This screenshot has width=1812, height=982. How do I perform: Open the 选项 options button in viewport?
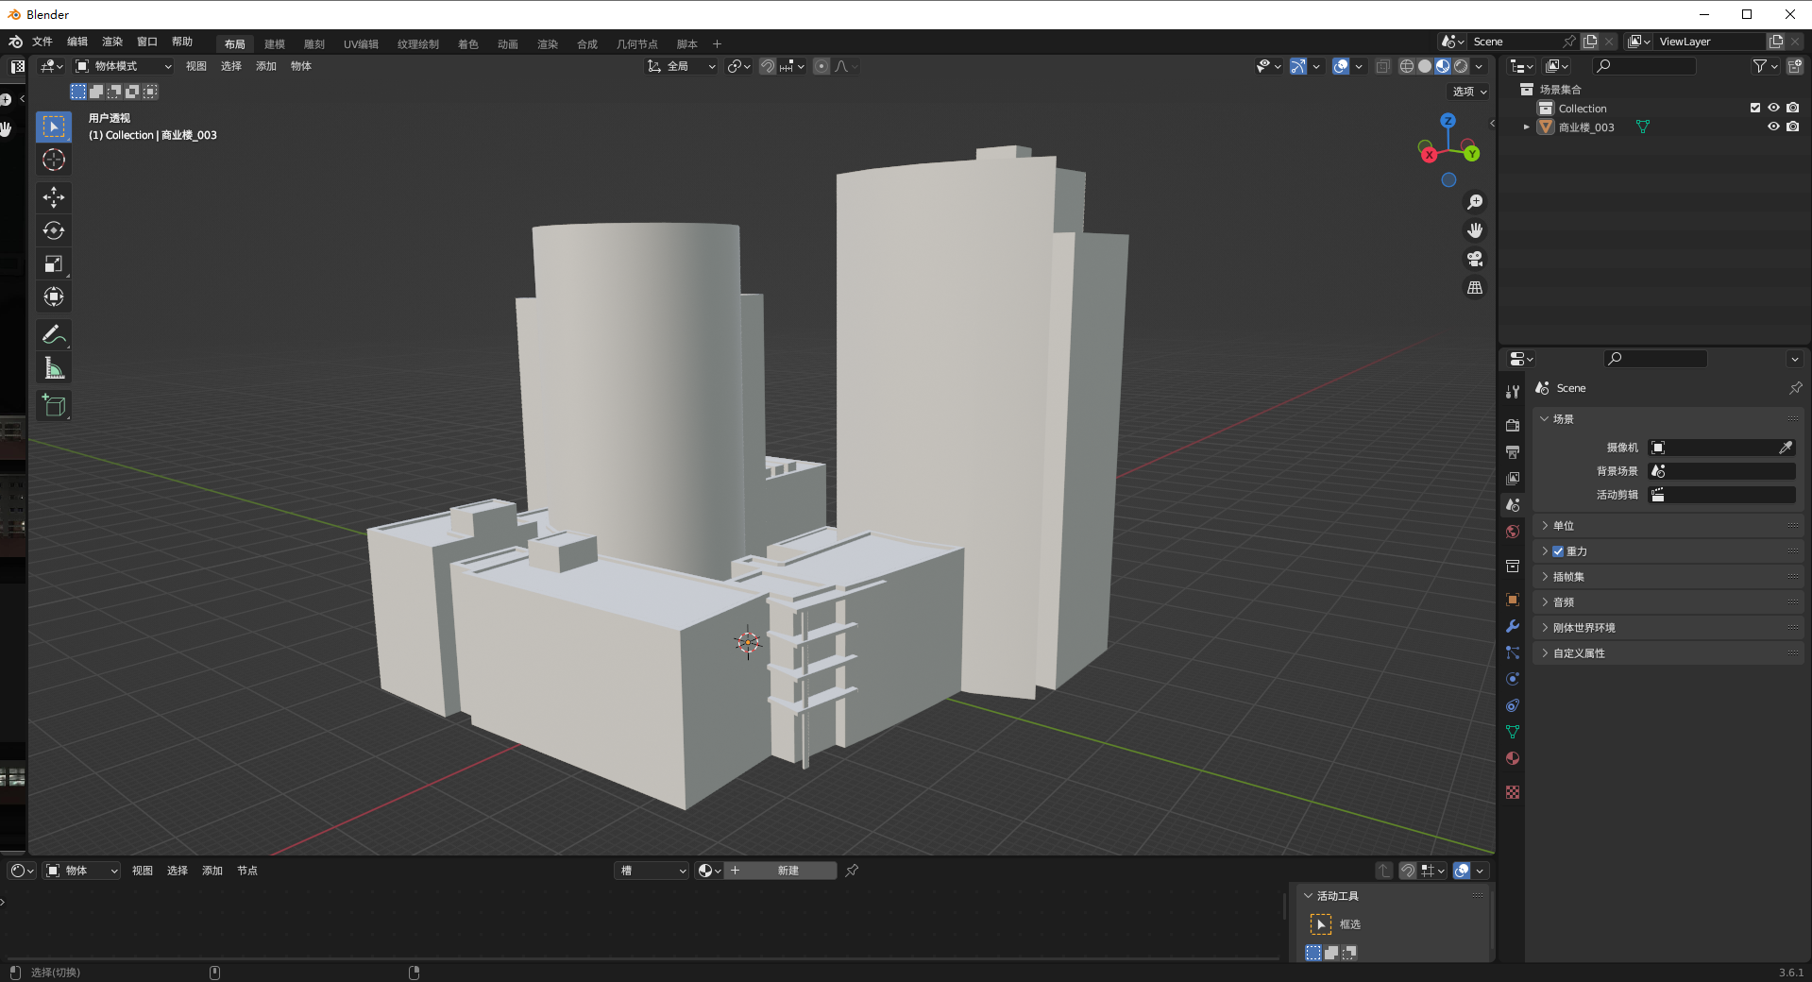[1468, 92]
